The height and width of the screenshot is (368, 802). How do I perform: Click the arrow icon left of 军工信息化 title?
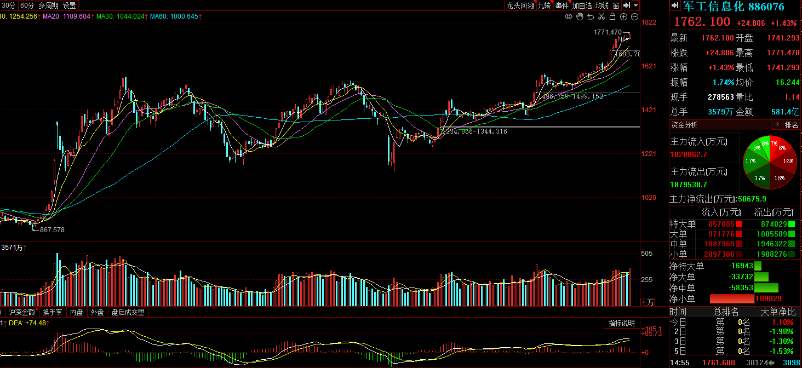tap(675, 6)
